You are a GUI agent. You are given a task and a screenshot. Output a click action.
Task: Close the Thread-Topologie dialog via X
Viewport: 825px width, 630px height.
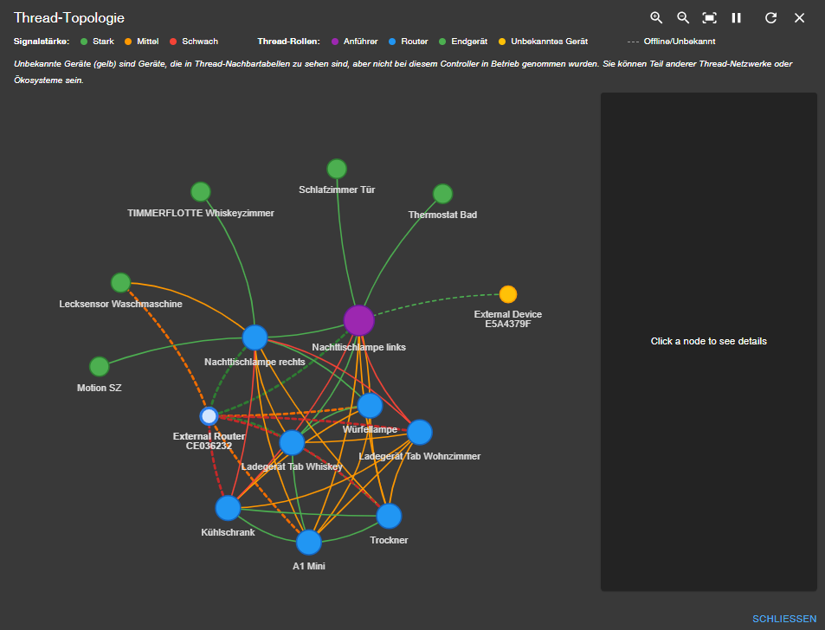(799, 18)
